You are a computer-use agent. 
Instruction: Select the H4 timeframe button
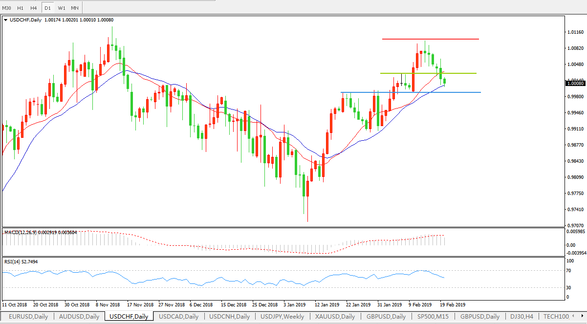[x=33, y=8]
